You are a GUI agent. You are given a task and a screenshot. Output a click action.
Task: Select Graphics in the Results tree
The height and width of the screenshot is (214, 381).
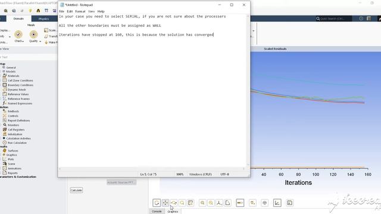tap(11, 155)
